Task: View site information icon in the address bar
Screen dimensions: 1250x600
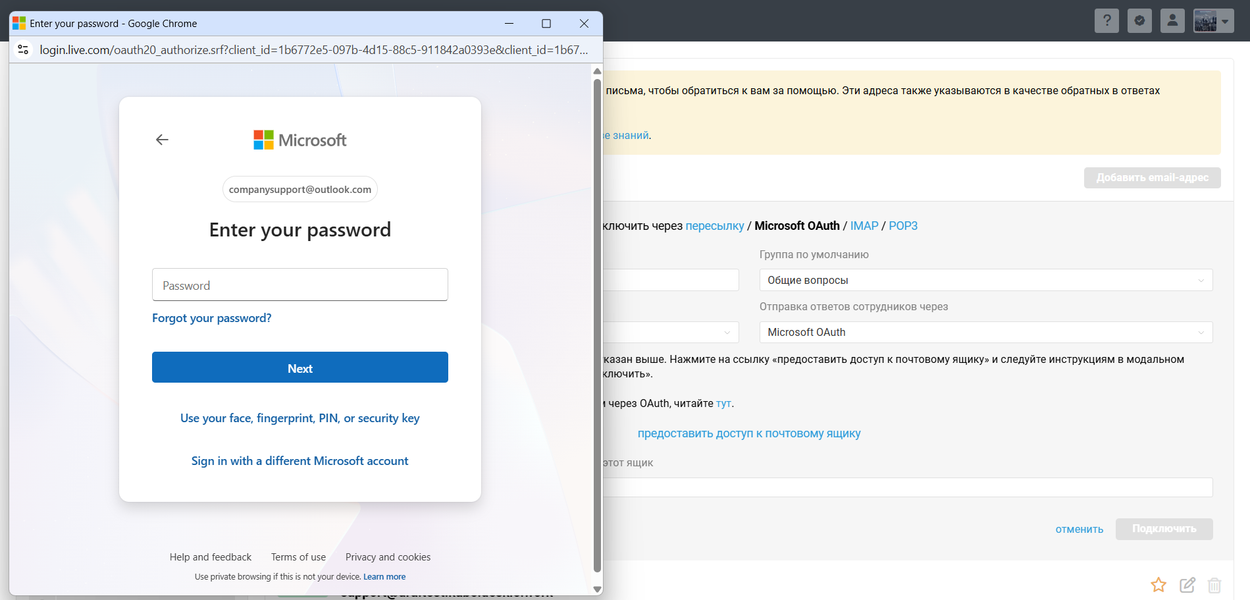Action: point(24,49)
